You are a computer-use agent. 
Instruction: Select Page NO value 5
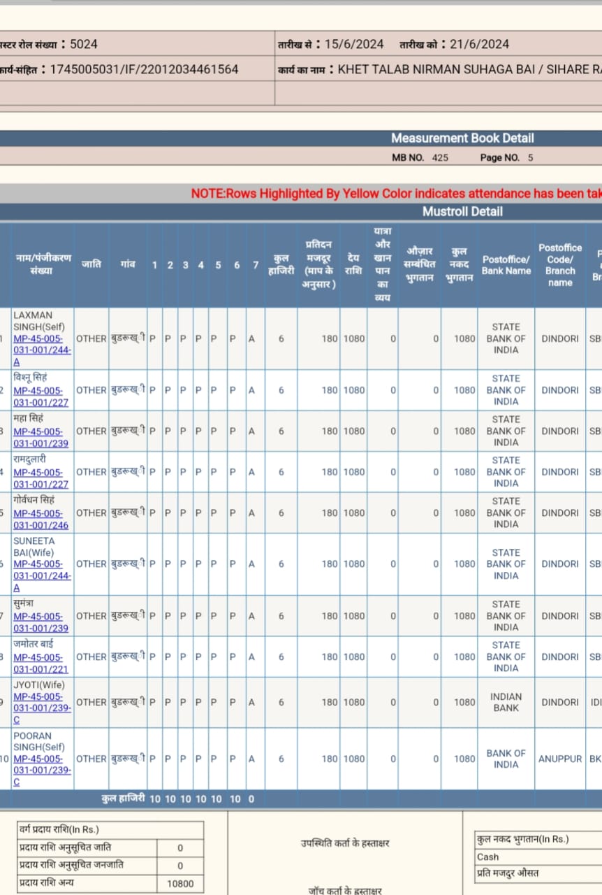pyautogui.click(x=530, y=157)
